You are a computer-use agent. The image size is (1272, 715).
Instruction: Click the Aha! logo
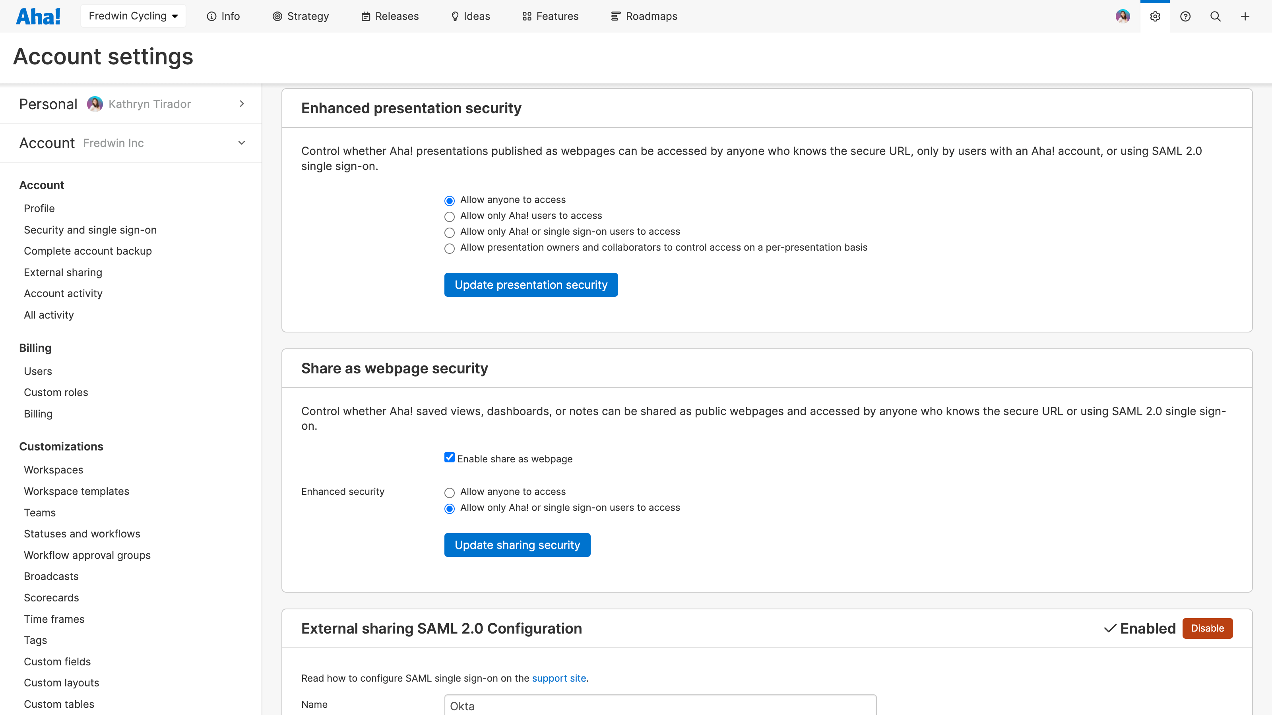38,16
